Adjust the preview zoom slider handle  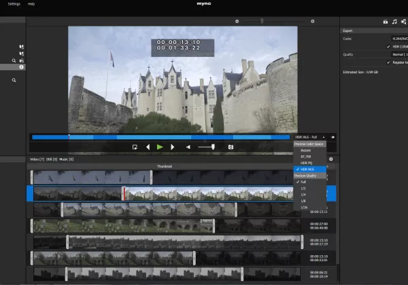[x=262, y=21]
